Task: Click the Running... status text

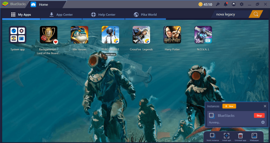Action: point(215,122)
